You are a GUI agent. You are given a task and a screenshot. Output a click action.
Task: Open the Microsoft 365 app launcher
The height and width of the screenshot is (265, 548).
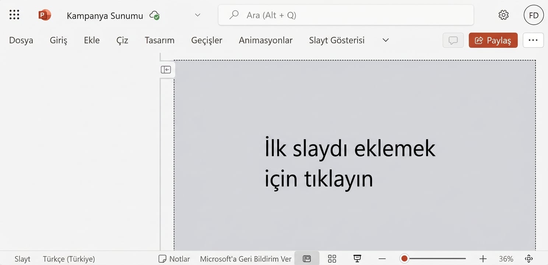click(x=14, y=15)
